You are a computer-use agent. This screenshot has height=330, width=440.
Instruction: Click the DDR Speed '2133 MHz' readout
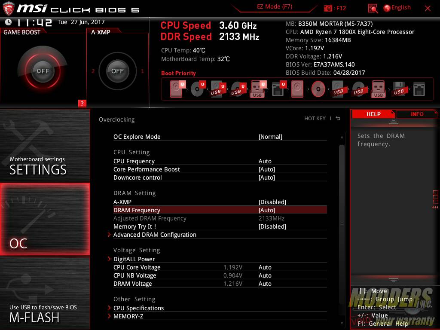(x=239, y=37)
